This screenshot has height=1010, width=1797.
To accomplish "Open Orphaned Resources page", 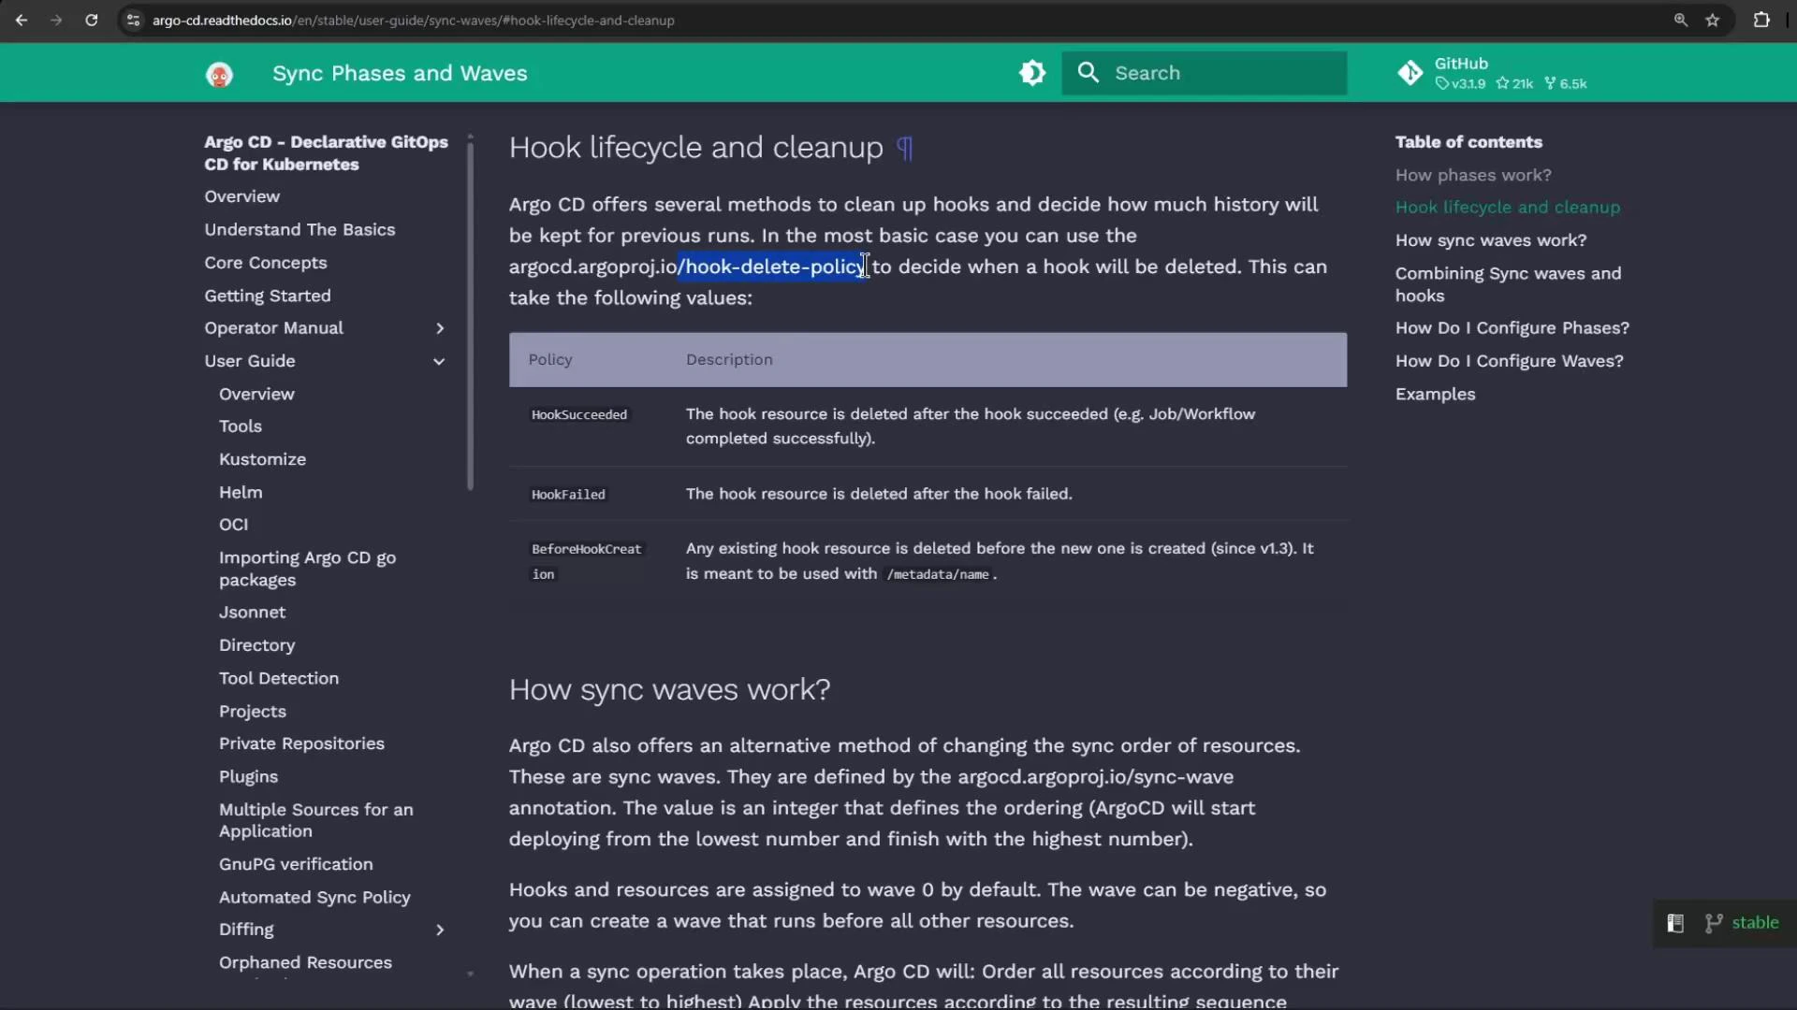I will click(x=305, y=962).
